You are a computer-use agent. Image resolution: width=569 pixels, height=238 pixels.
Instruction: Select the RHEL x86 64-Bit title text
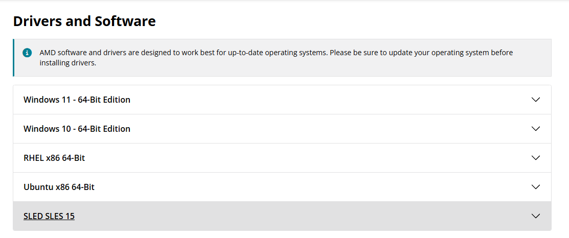coord(54,158)
